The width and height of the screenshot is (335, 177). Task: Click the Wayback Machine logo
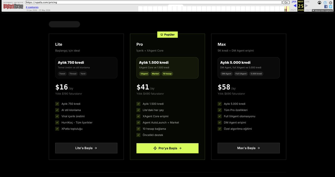[x=13, y=6]
